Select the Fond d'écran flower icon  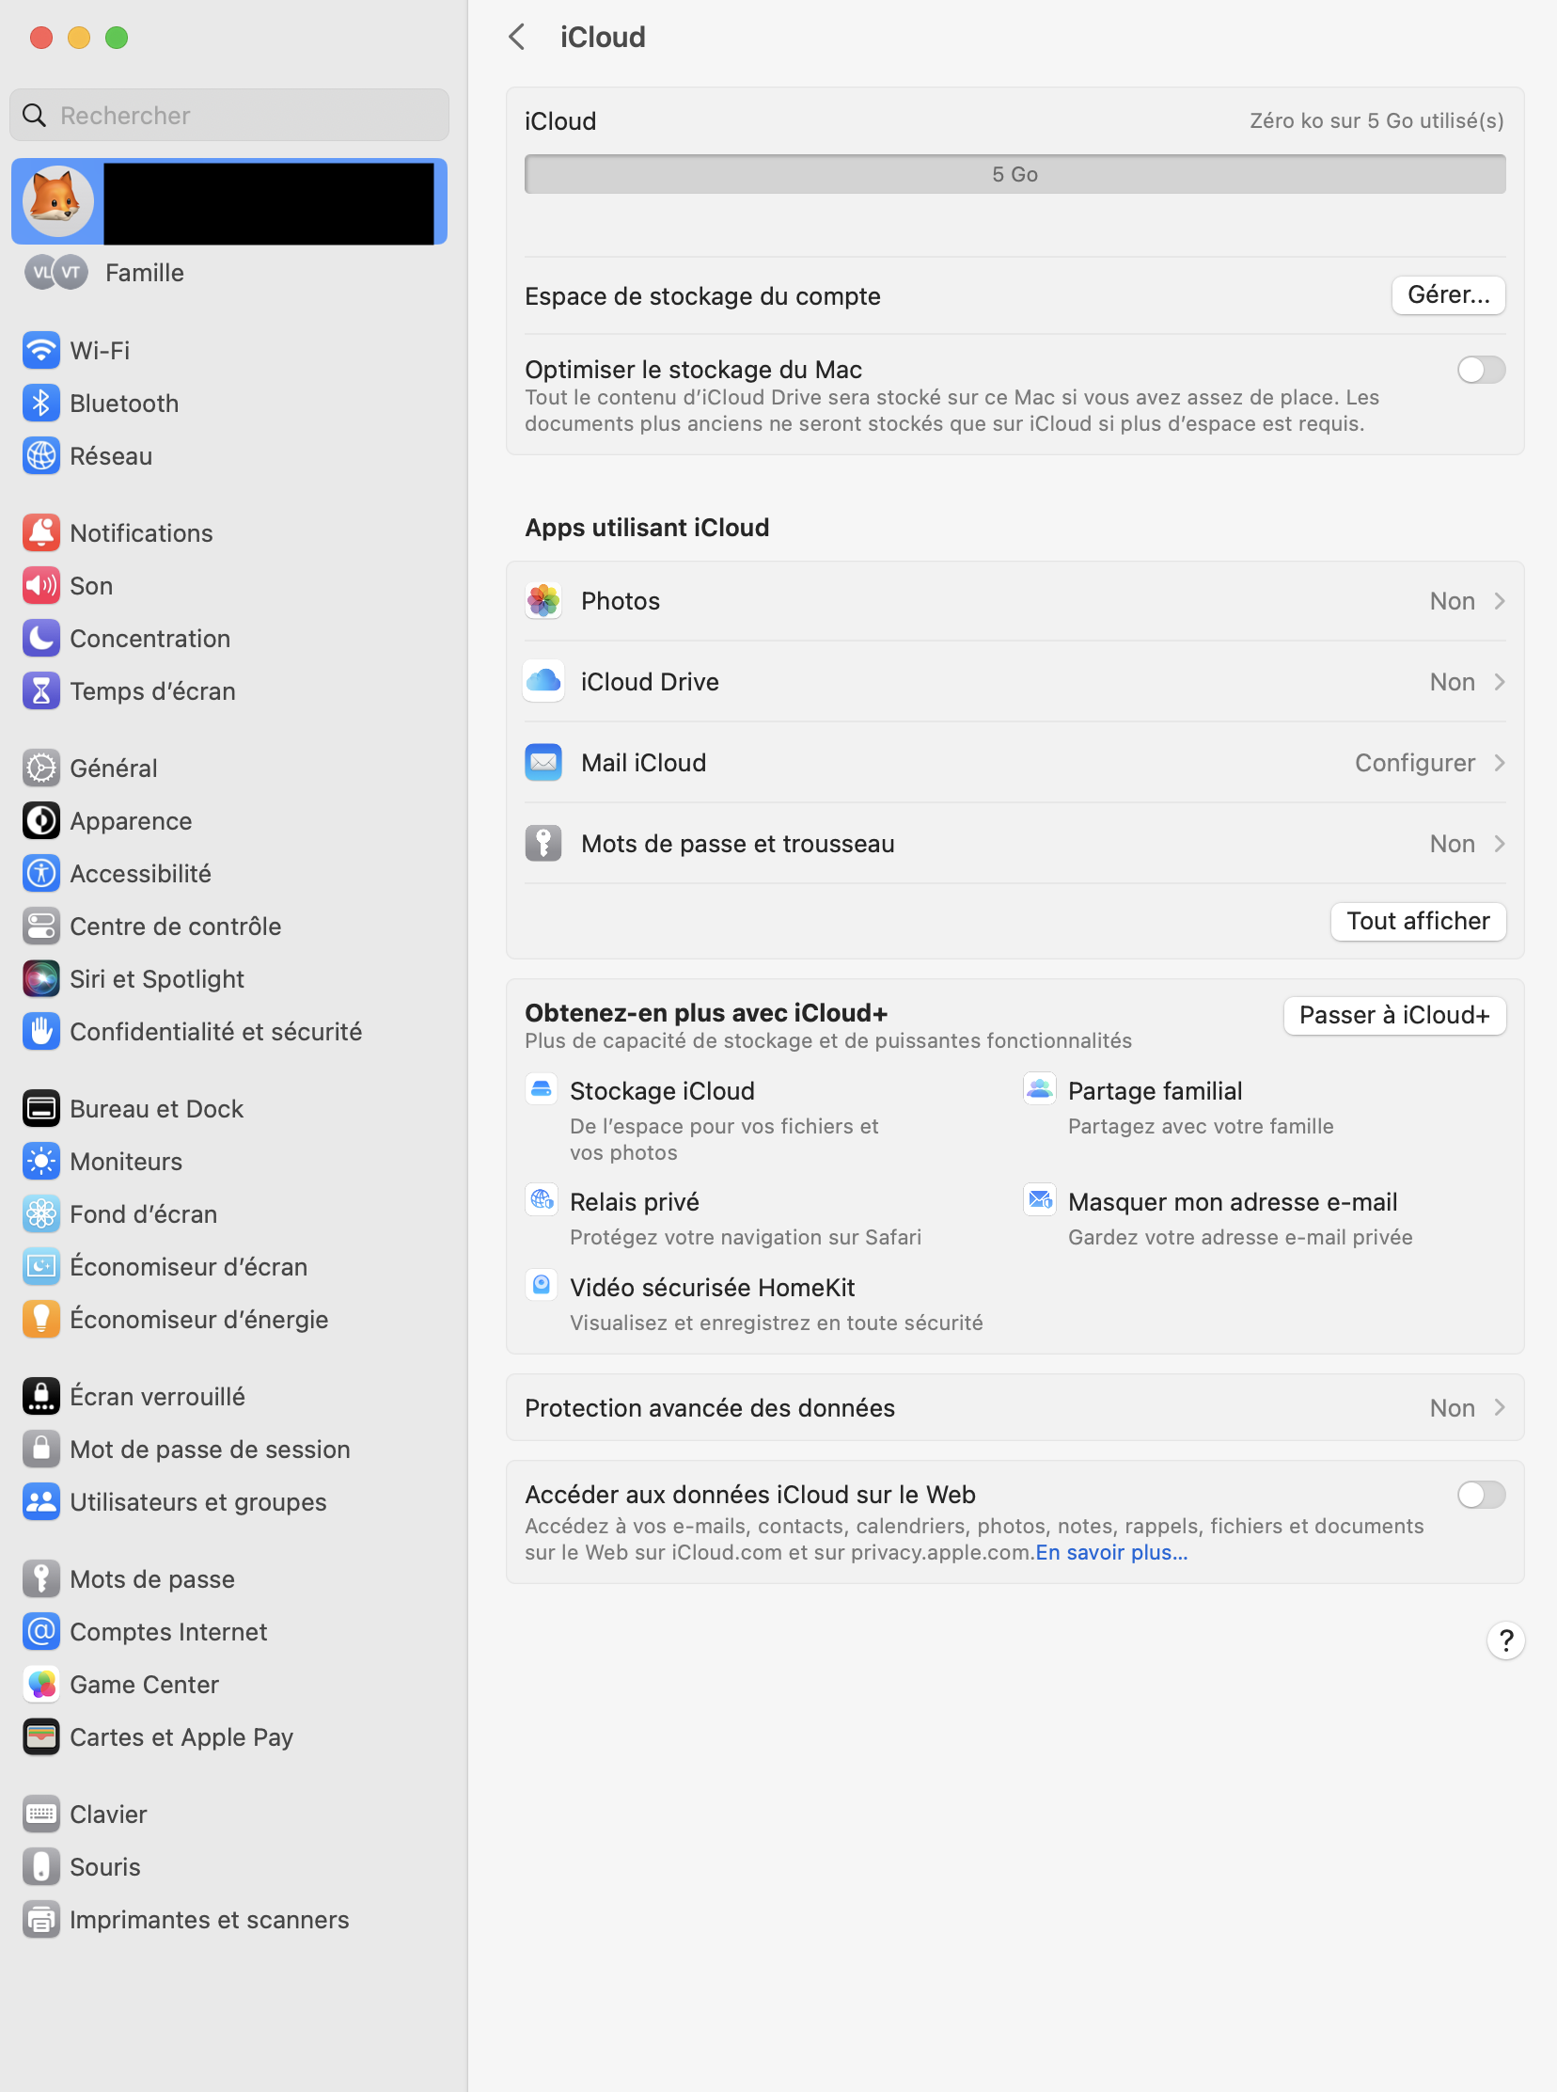pos(40,1215)
